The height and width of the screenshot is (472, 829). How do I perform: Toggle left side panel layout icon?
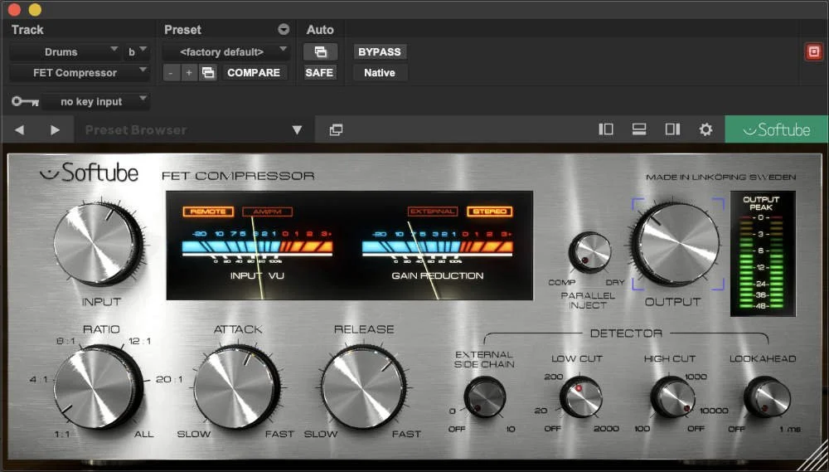click(x=606, y=129)
